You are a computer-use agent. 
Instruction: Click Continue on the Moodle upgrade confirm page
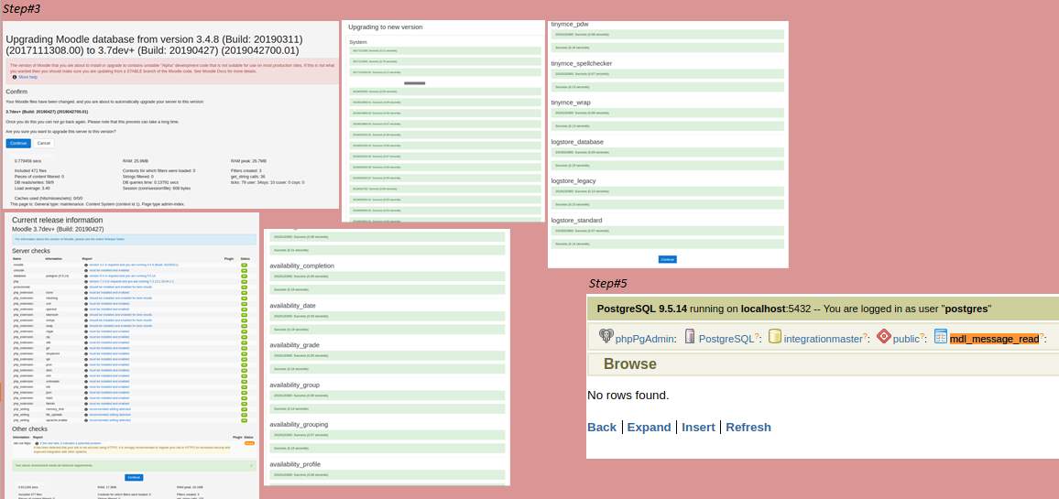point(18,143)
